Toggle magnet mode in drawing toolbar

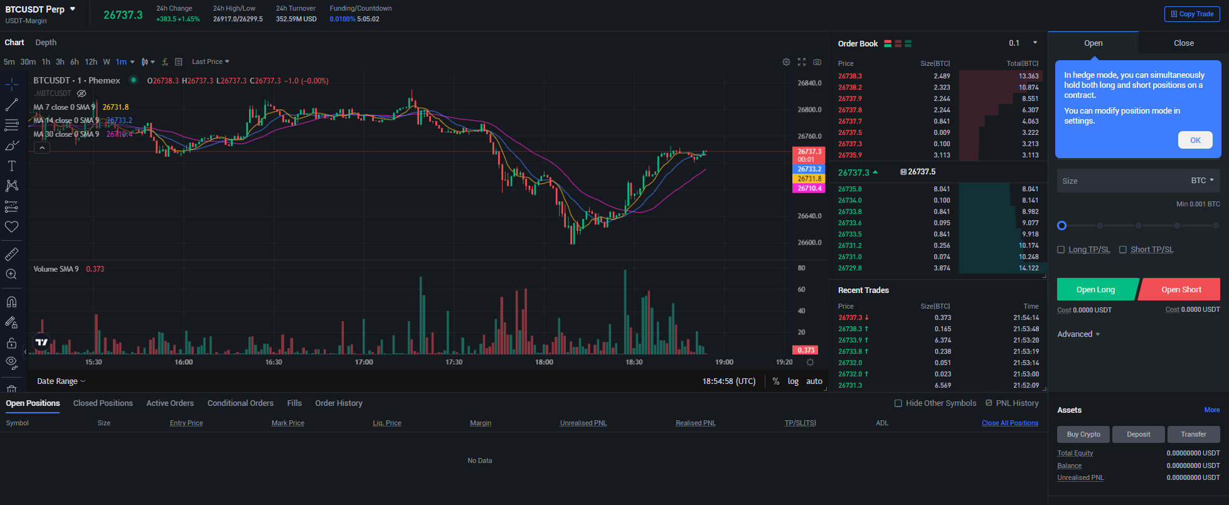(x=11, y=302)
